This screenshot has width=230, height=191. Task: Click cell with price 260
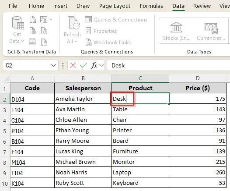(198, 172)
